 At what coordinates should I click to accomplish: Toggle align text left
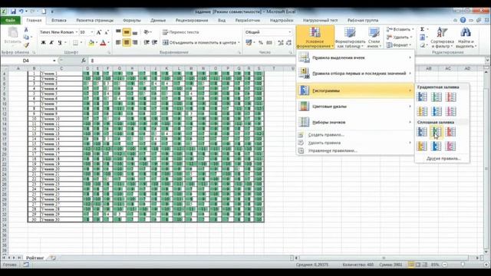[x=118, y=43]
